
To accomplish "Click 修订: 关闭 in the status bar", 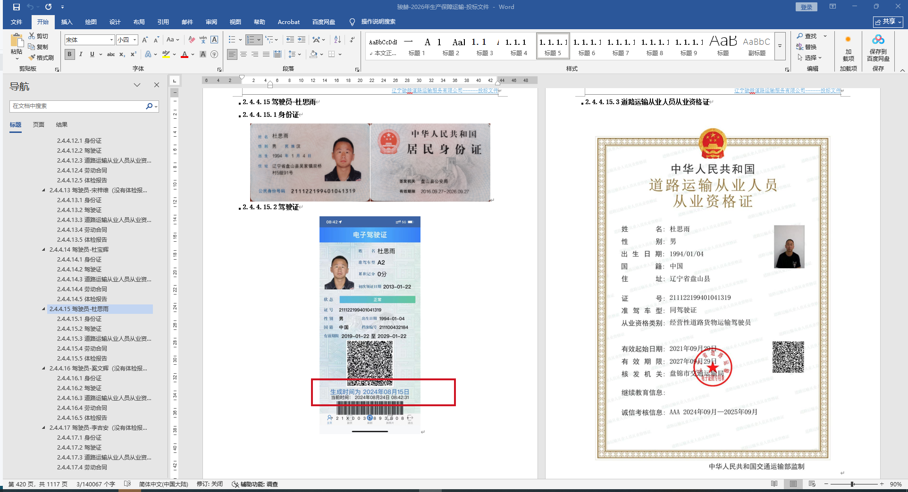I will pyautogui.click(x=210, y=484).
